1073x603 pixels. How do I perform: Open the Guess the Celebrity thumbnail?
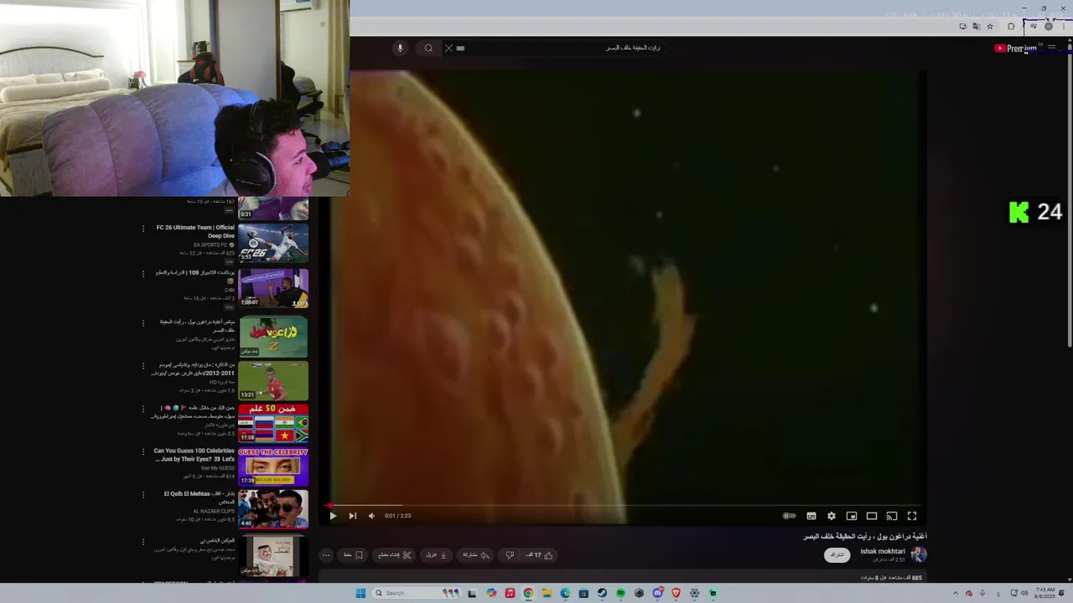[273, 466]
